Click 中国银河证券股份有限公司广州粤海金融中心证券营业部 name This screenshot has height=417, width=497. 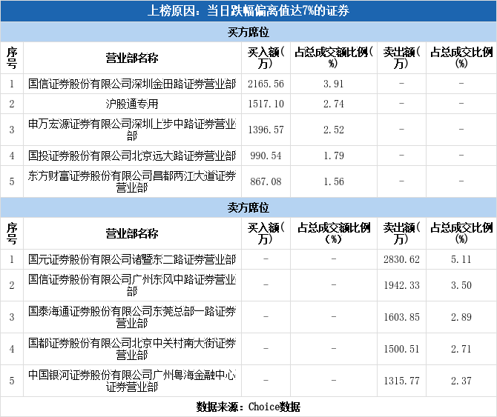132,381
